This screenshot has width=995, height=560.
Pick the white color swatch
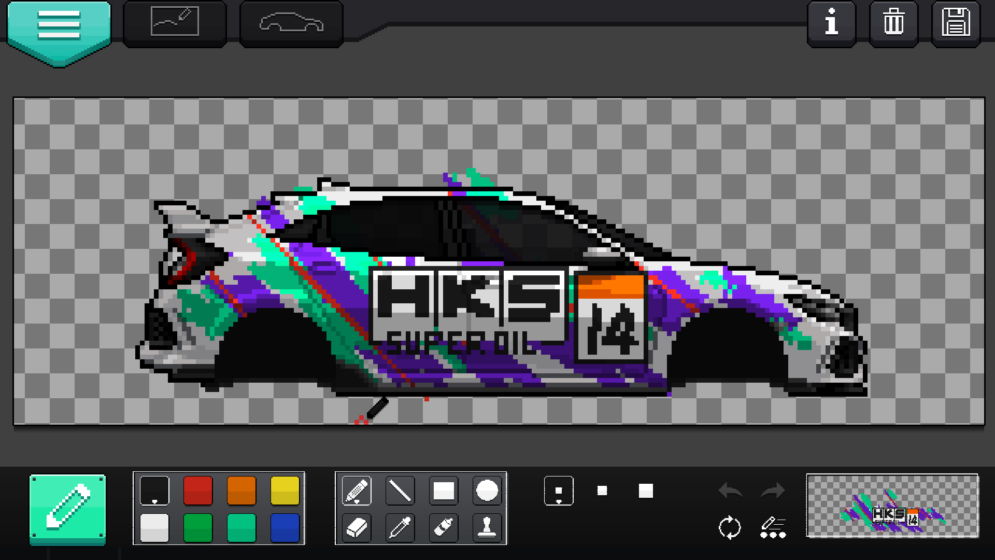(154, 528)
